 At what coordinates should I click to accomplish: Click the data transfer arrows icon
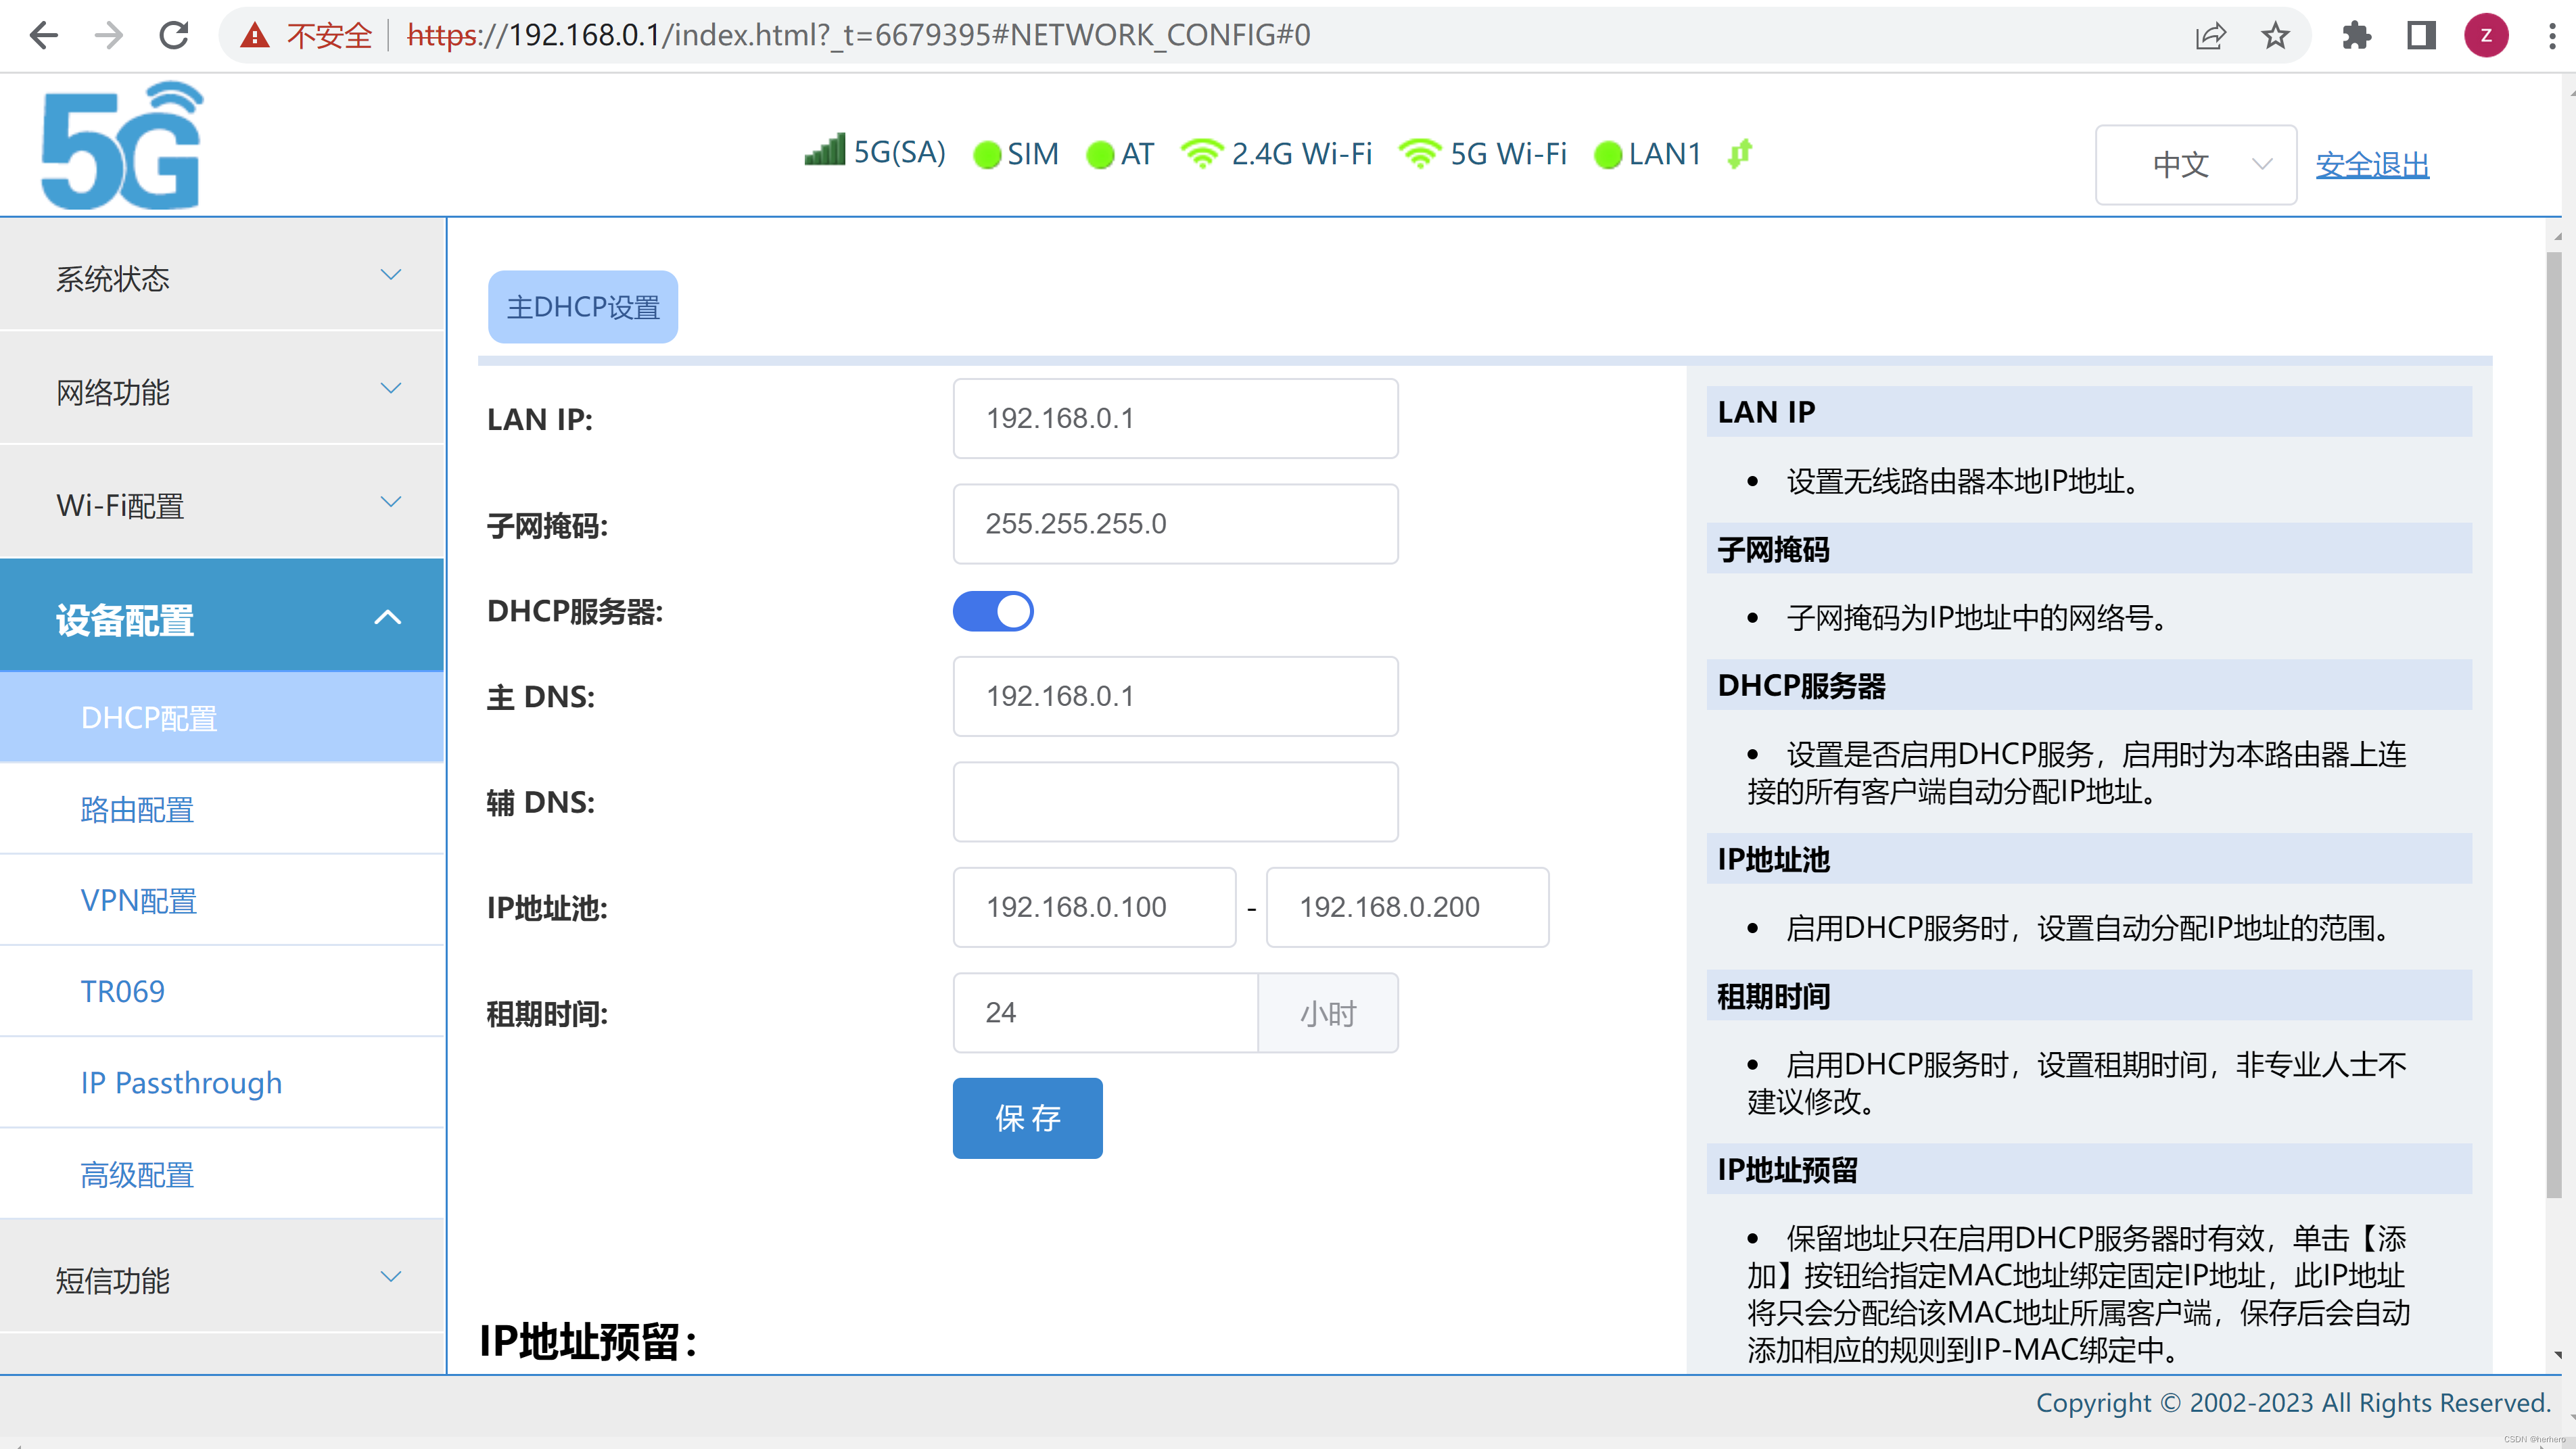click(x=1740, y=153)
